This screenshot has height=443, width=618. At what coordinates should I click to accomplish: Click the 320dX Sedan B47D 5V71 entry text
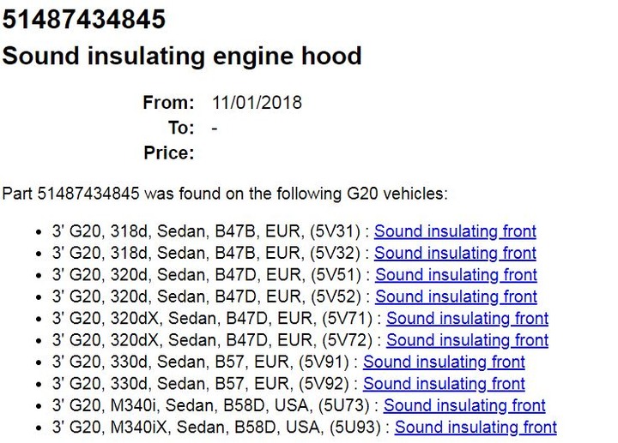[x=212, y=318]
